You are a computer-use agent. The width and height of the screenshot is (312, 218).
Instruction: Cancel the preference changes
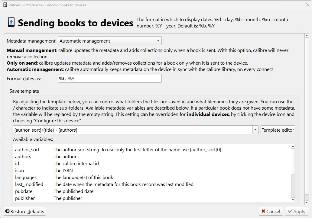pyautogui.click(x=271, y=211)
